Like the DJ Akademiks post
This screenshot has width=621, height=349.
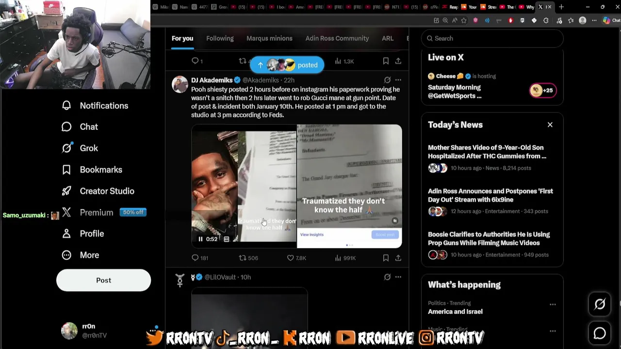[296, 258]
